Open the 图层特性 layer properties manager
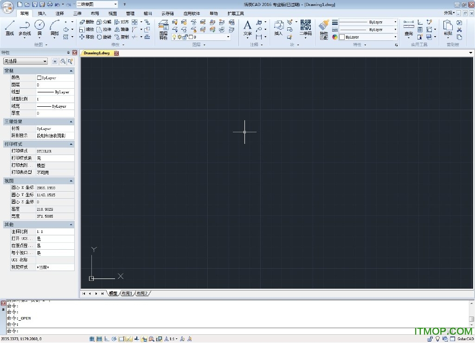 [163, 30]
